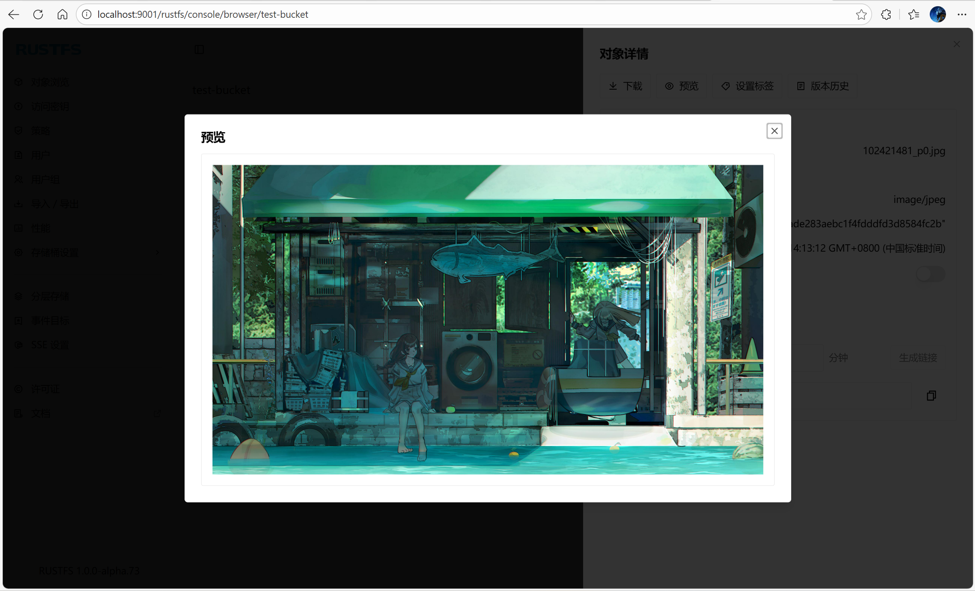
Task: Add this page to favorites with the star
Action: [861, 15]
